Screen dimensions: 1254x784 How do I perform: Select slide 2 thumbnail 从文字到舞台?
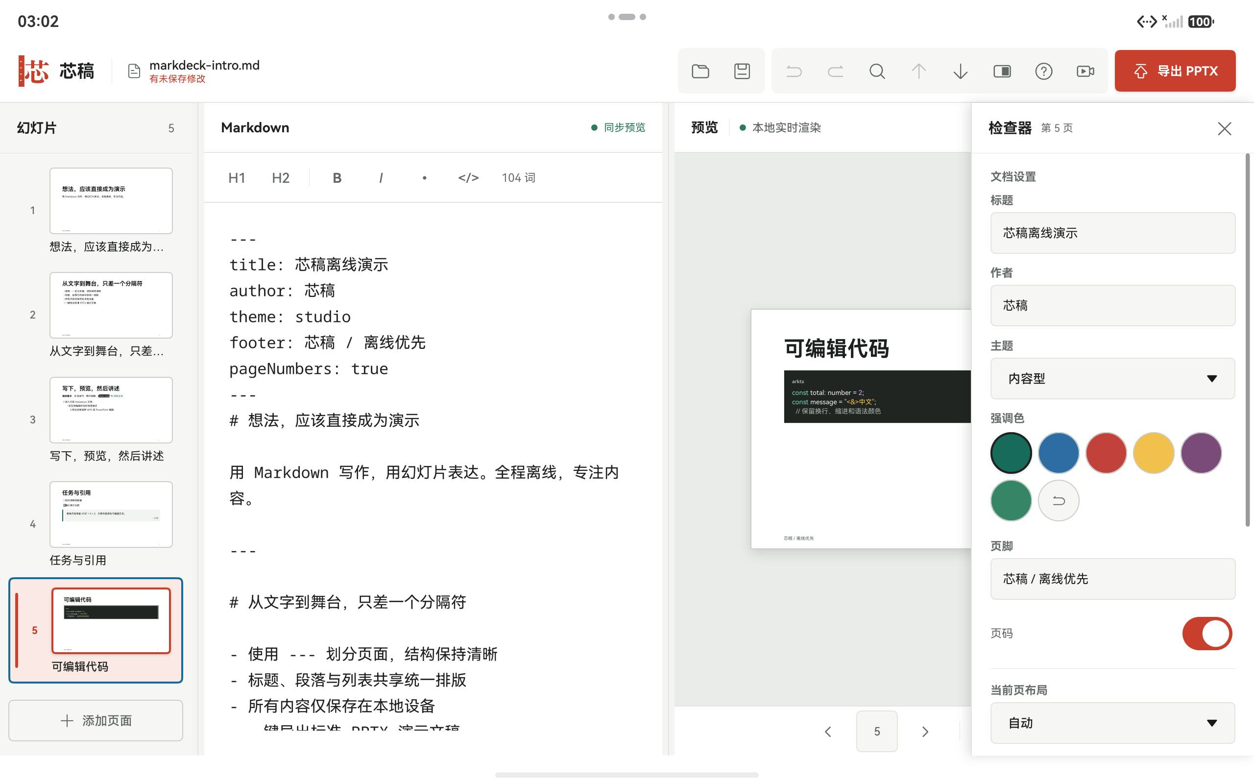(111, 305)
